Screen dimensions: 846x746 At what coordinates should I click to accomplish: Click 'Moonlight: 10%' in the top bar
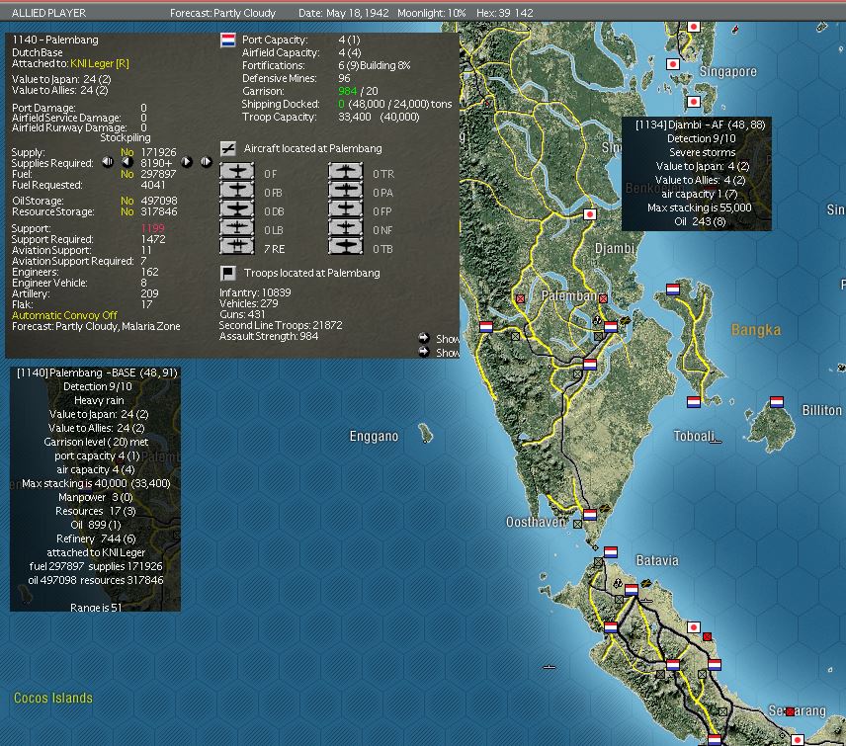pos(432,13)
